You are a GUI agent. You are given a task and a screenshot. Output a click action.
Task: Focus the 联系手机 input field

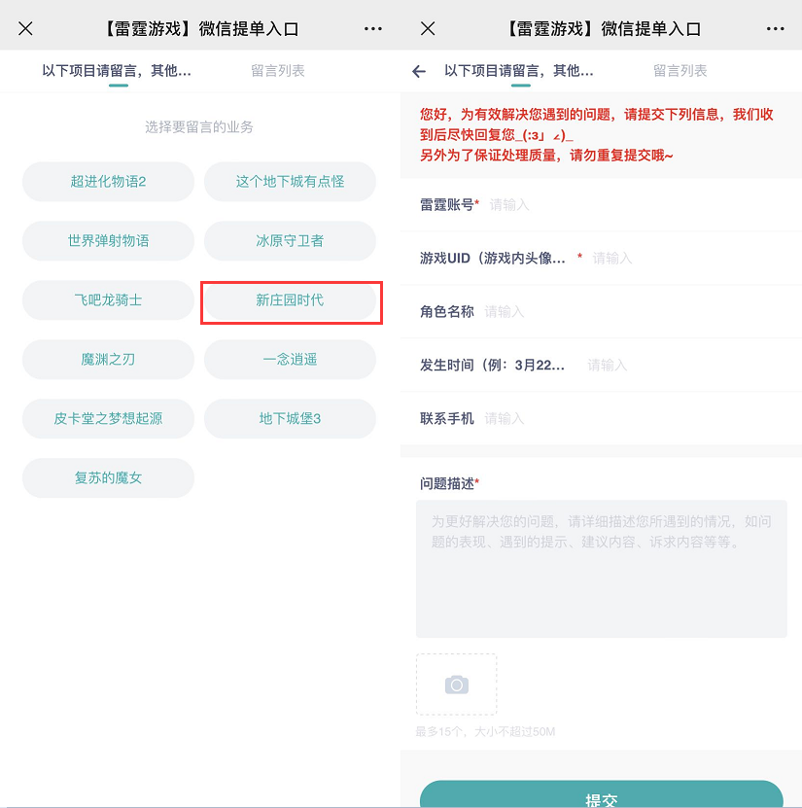pyautogui.click(x=632, y=419)
